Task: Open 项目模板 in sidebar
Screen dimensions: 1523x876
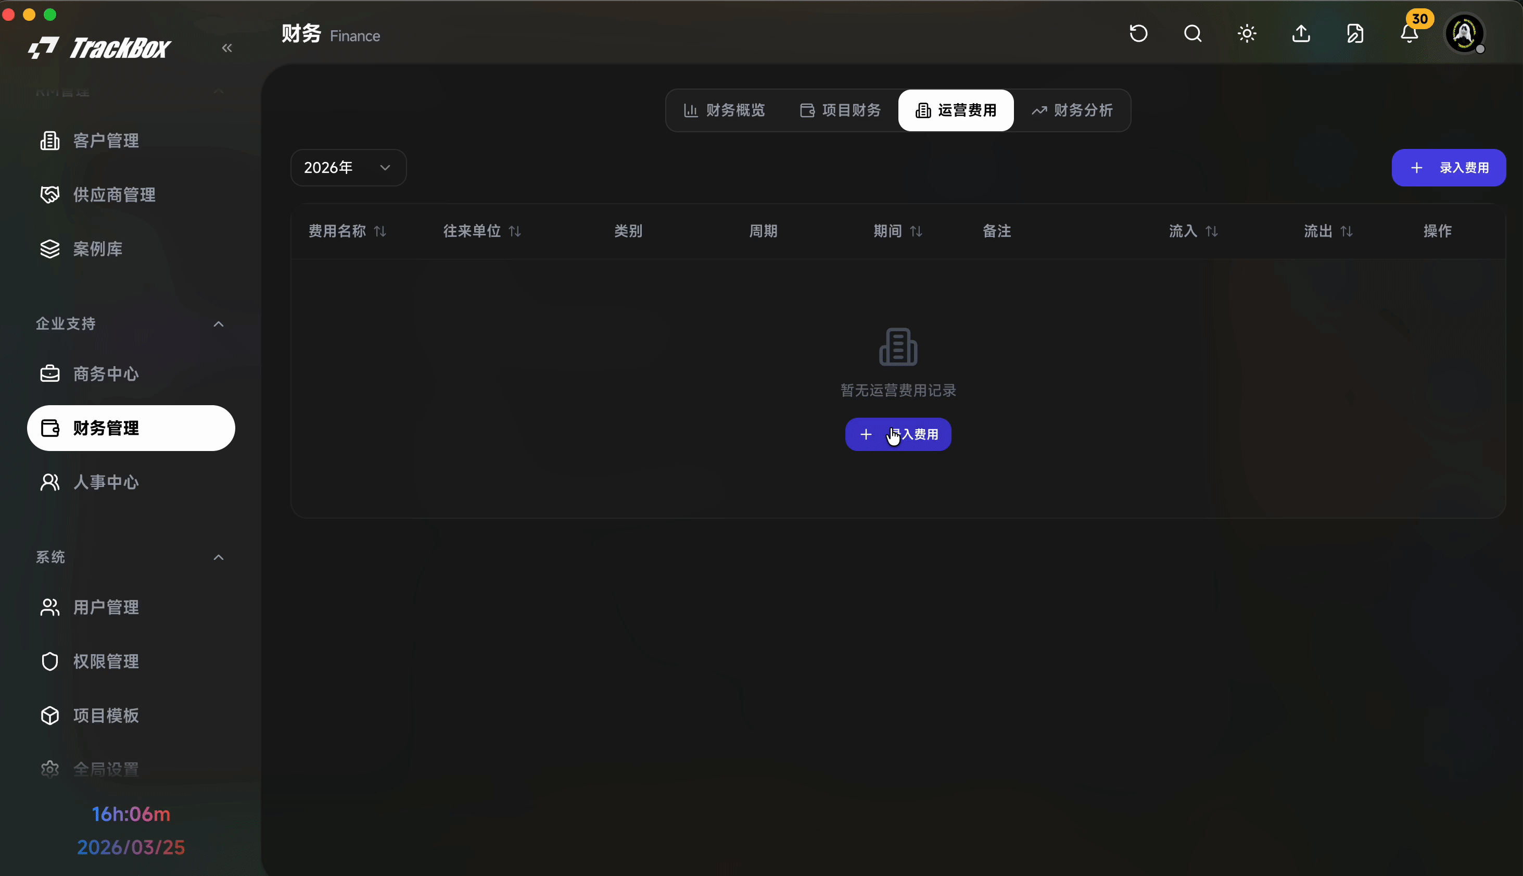Action: click(131, 716)
